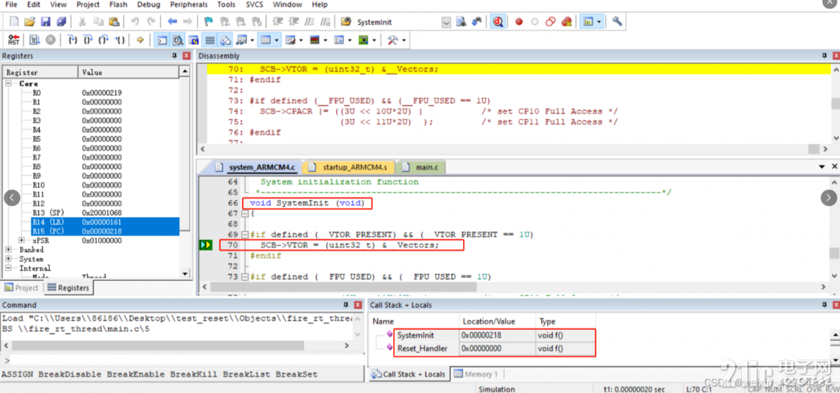Click the Location/Value column header

[x=497, y=321]
